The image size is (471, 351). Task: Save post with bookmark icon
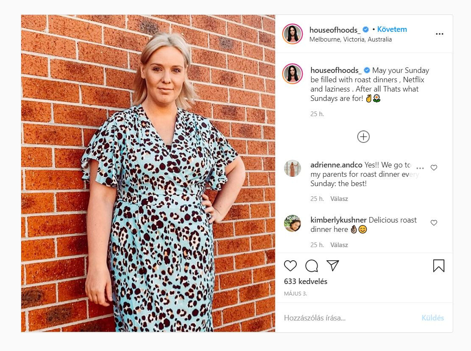pos(438,266)
